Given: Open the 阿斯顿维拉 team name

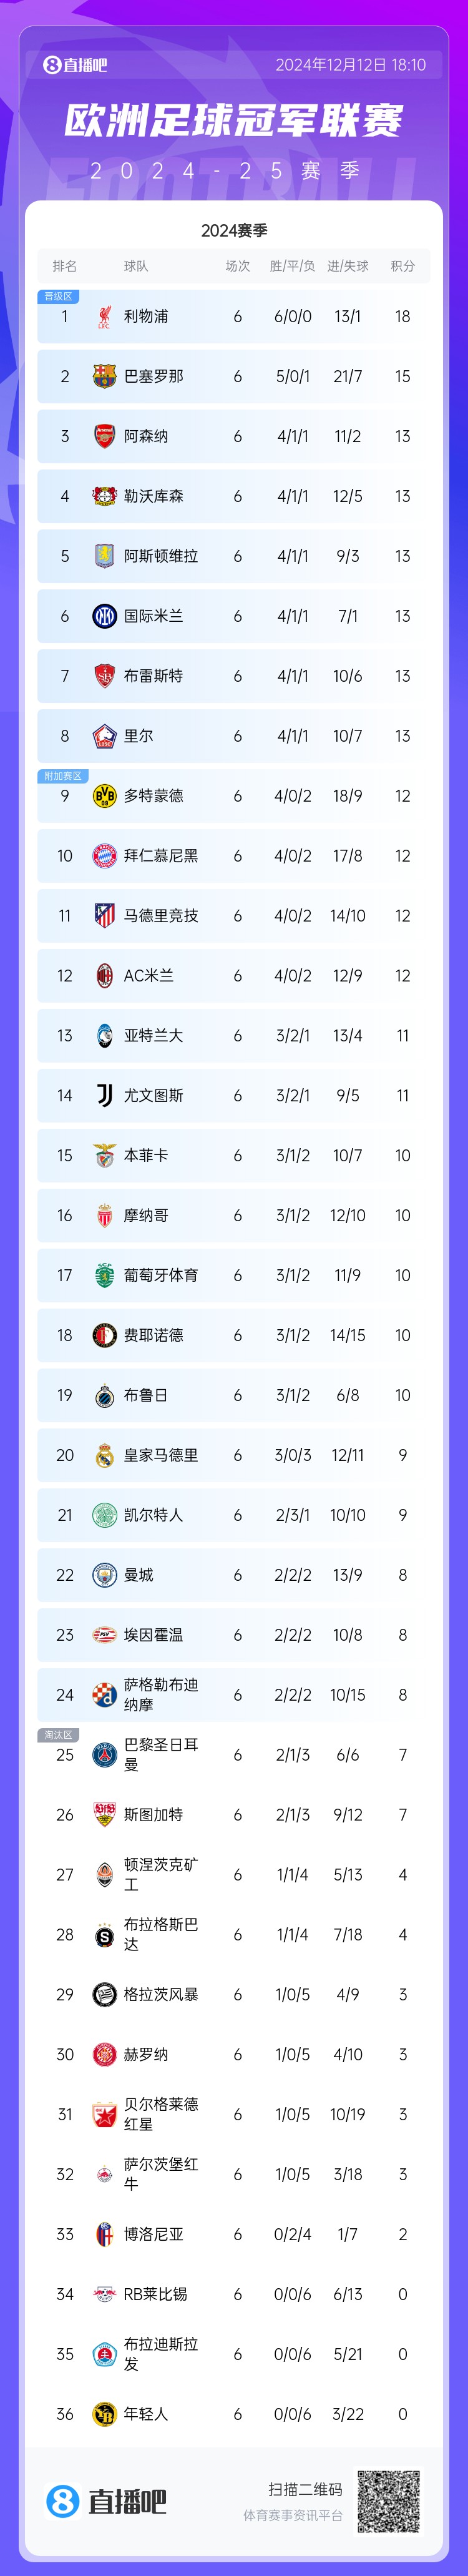Looking at the screenshot, I should point(160,557).
